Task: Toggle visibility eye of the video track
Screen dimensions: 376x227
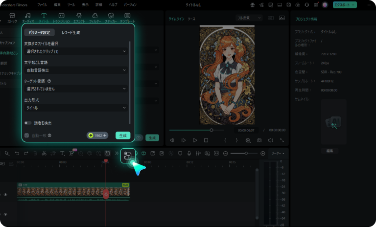Action: tap(6, 194)
